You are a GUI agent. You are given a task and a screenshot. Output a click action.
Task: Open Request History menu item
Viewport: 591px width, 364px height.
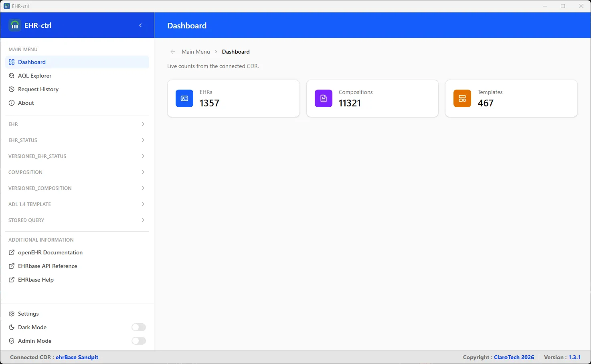coord(77,89)
